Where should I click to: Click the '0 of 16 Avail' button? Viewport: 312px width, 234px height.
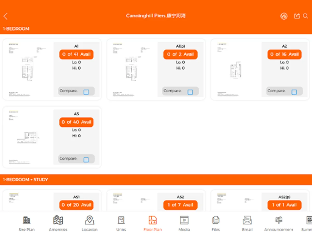[284, 54]
